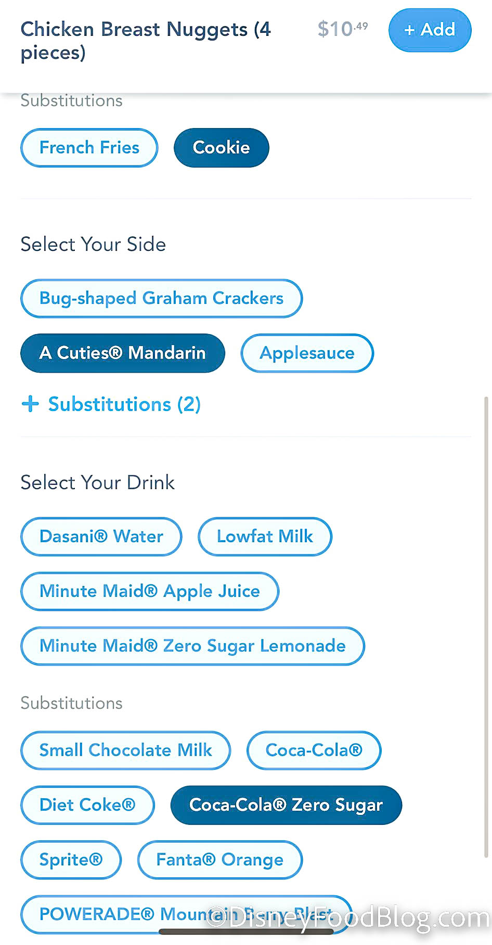492x945 pixels.
Task: Choose Bug-shaped Graham Crackers side
Action: pos(161,298)
